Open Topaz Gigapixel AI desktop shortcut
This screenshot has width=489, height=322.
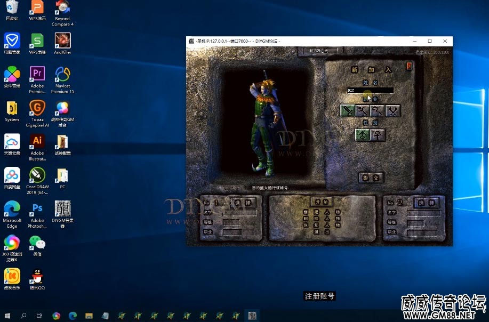[x=37, y=114]
